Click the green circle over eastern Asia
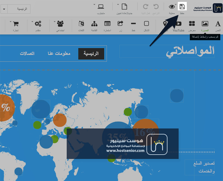223x181 pixels. [128, 112]
